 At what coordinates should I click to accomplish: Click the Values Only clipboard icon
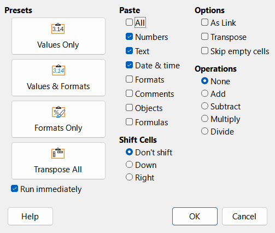click(58, 28)
